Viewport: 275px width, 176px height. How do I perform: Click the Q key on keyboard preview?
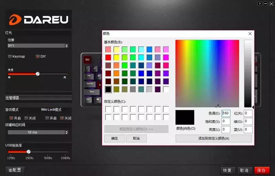[x=99, y=76]
